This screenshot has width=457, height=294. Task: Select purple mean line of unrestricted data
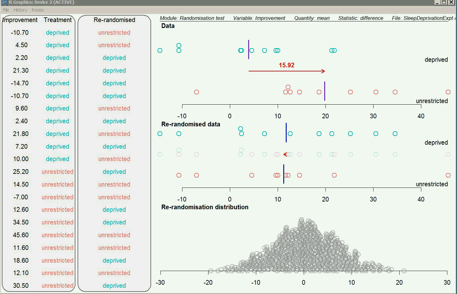click(x=325, y=91)
